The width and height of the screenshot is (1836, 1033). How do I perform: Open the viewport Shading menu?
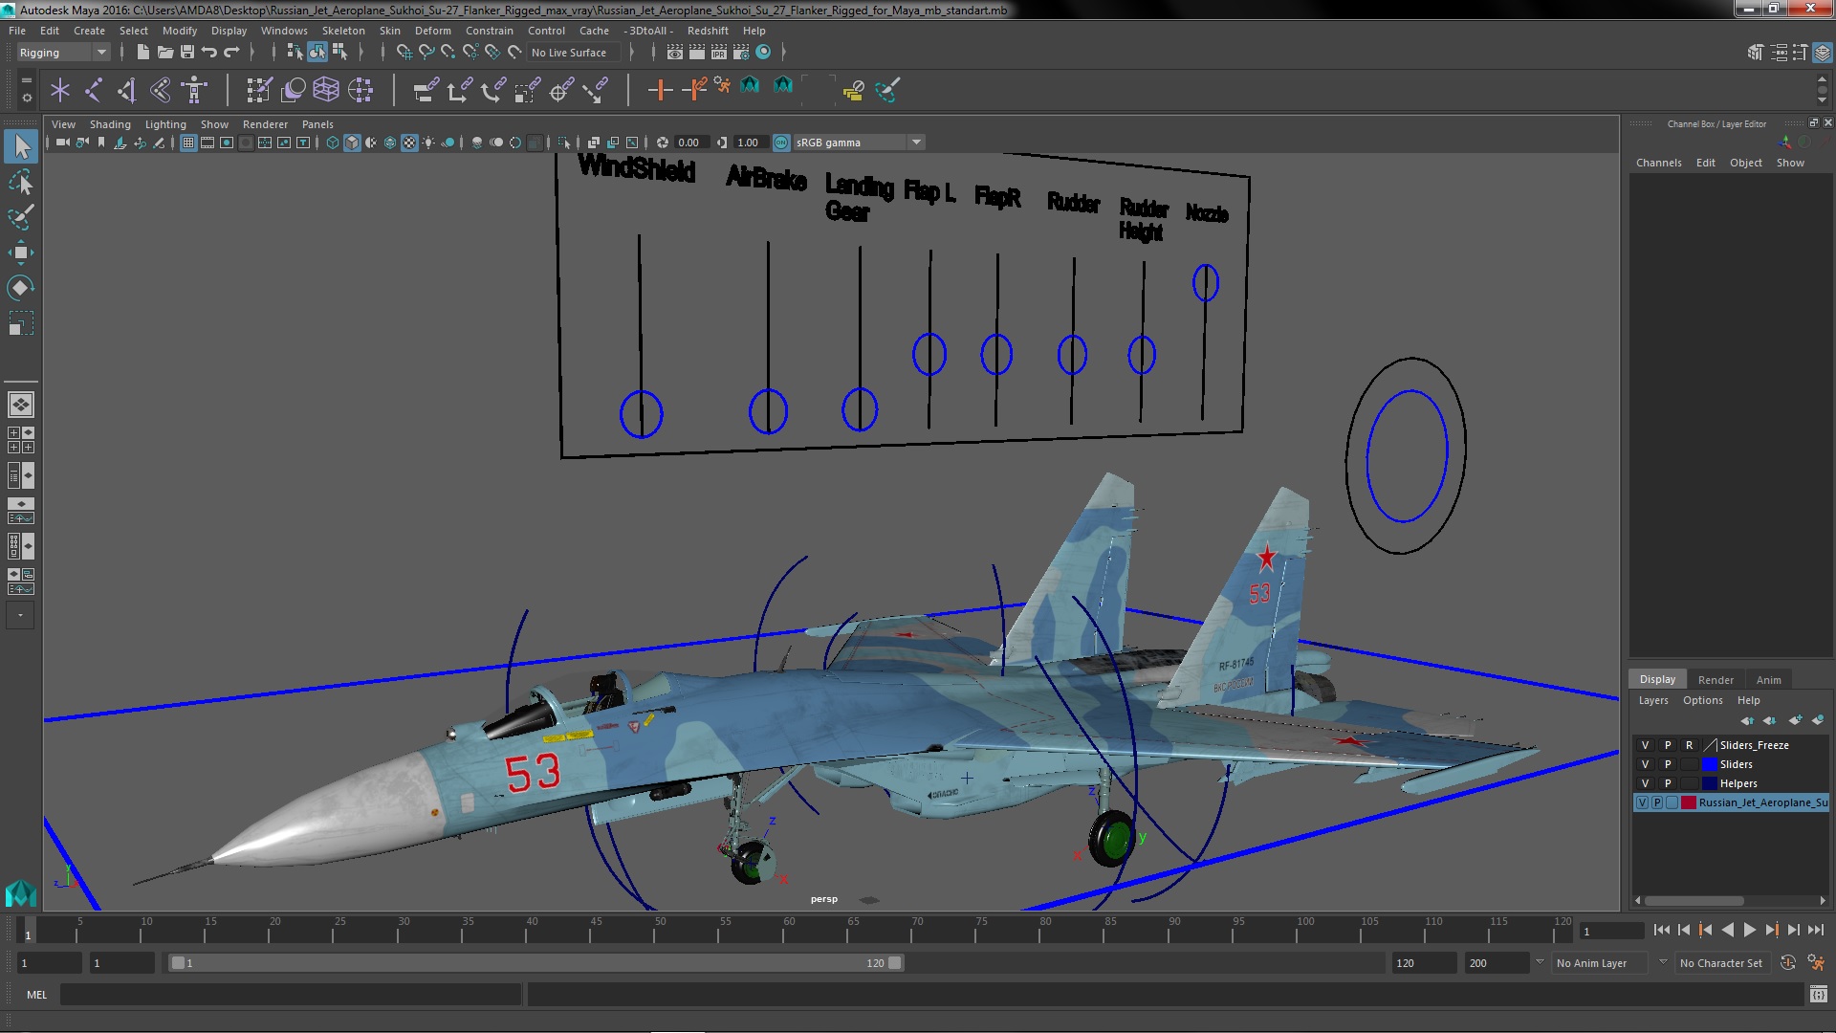110,124
